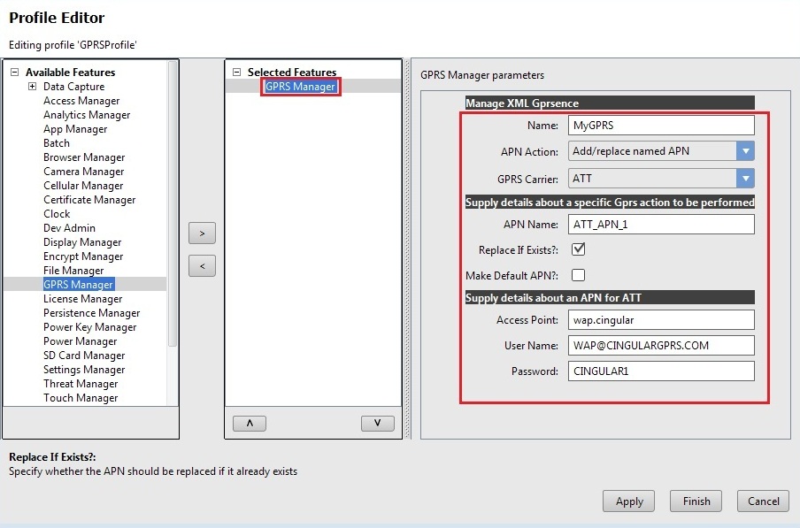Image resolution: width=800 pixels, height=528 pixels.
Task: Choose Threat Manager from available list
Action: [81, 384]
